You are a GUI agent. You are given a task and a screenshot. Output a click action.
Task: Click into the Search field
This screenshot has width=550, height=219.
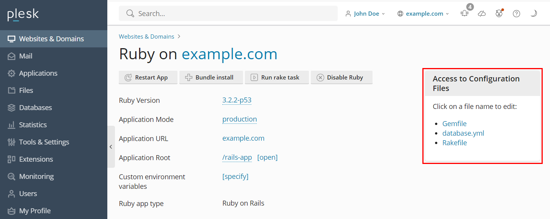230,14
